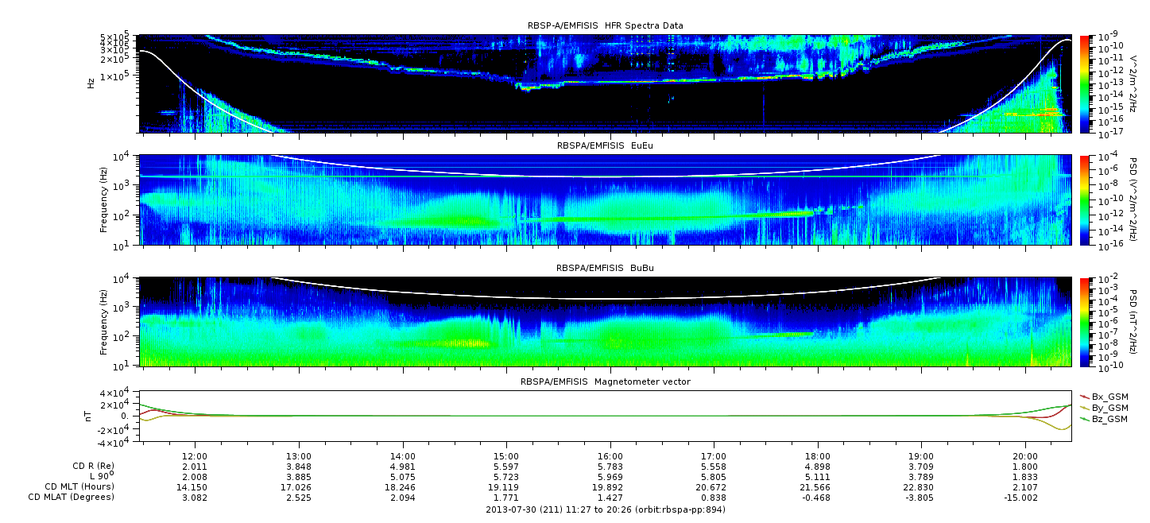Click the BuBu panel color scale bar

click(1085, 322)
